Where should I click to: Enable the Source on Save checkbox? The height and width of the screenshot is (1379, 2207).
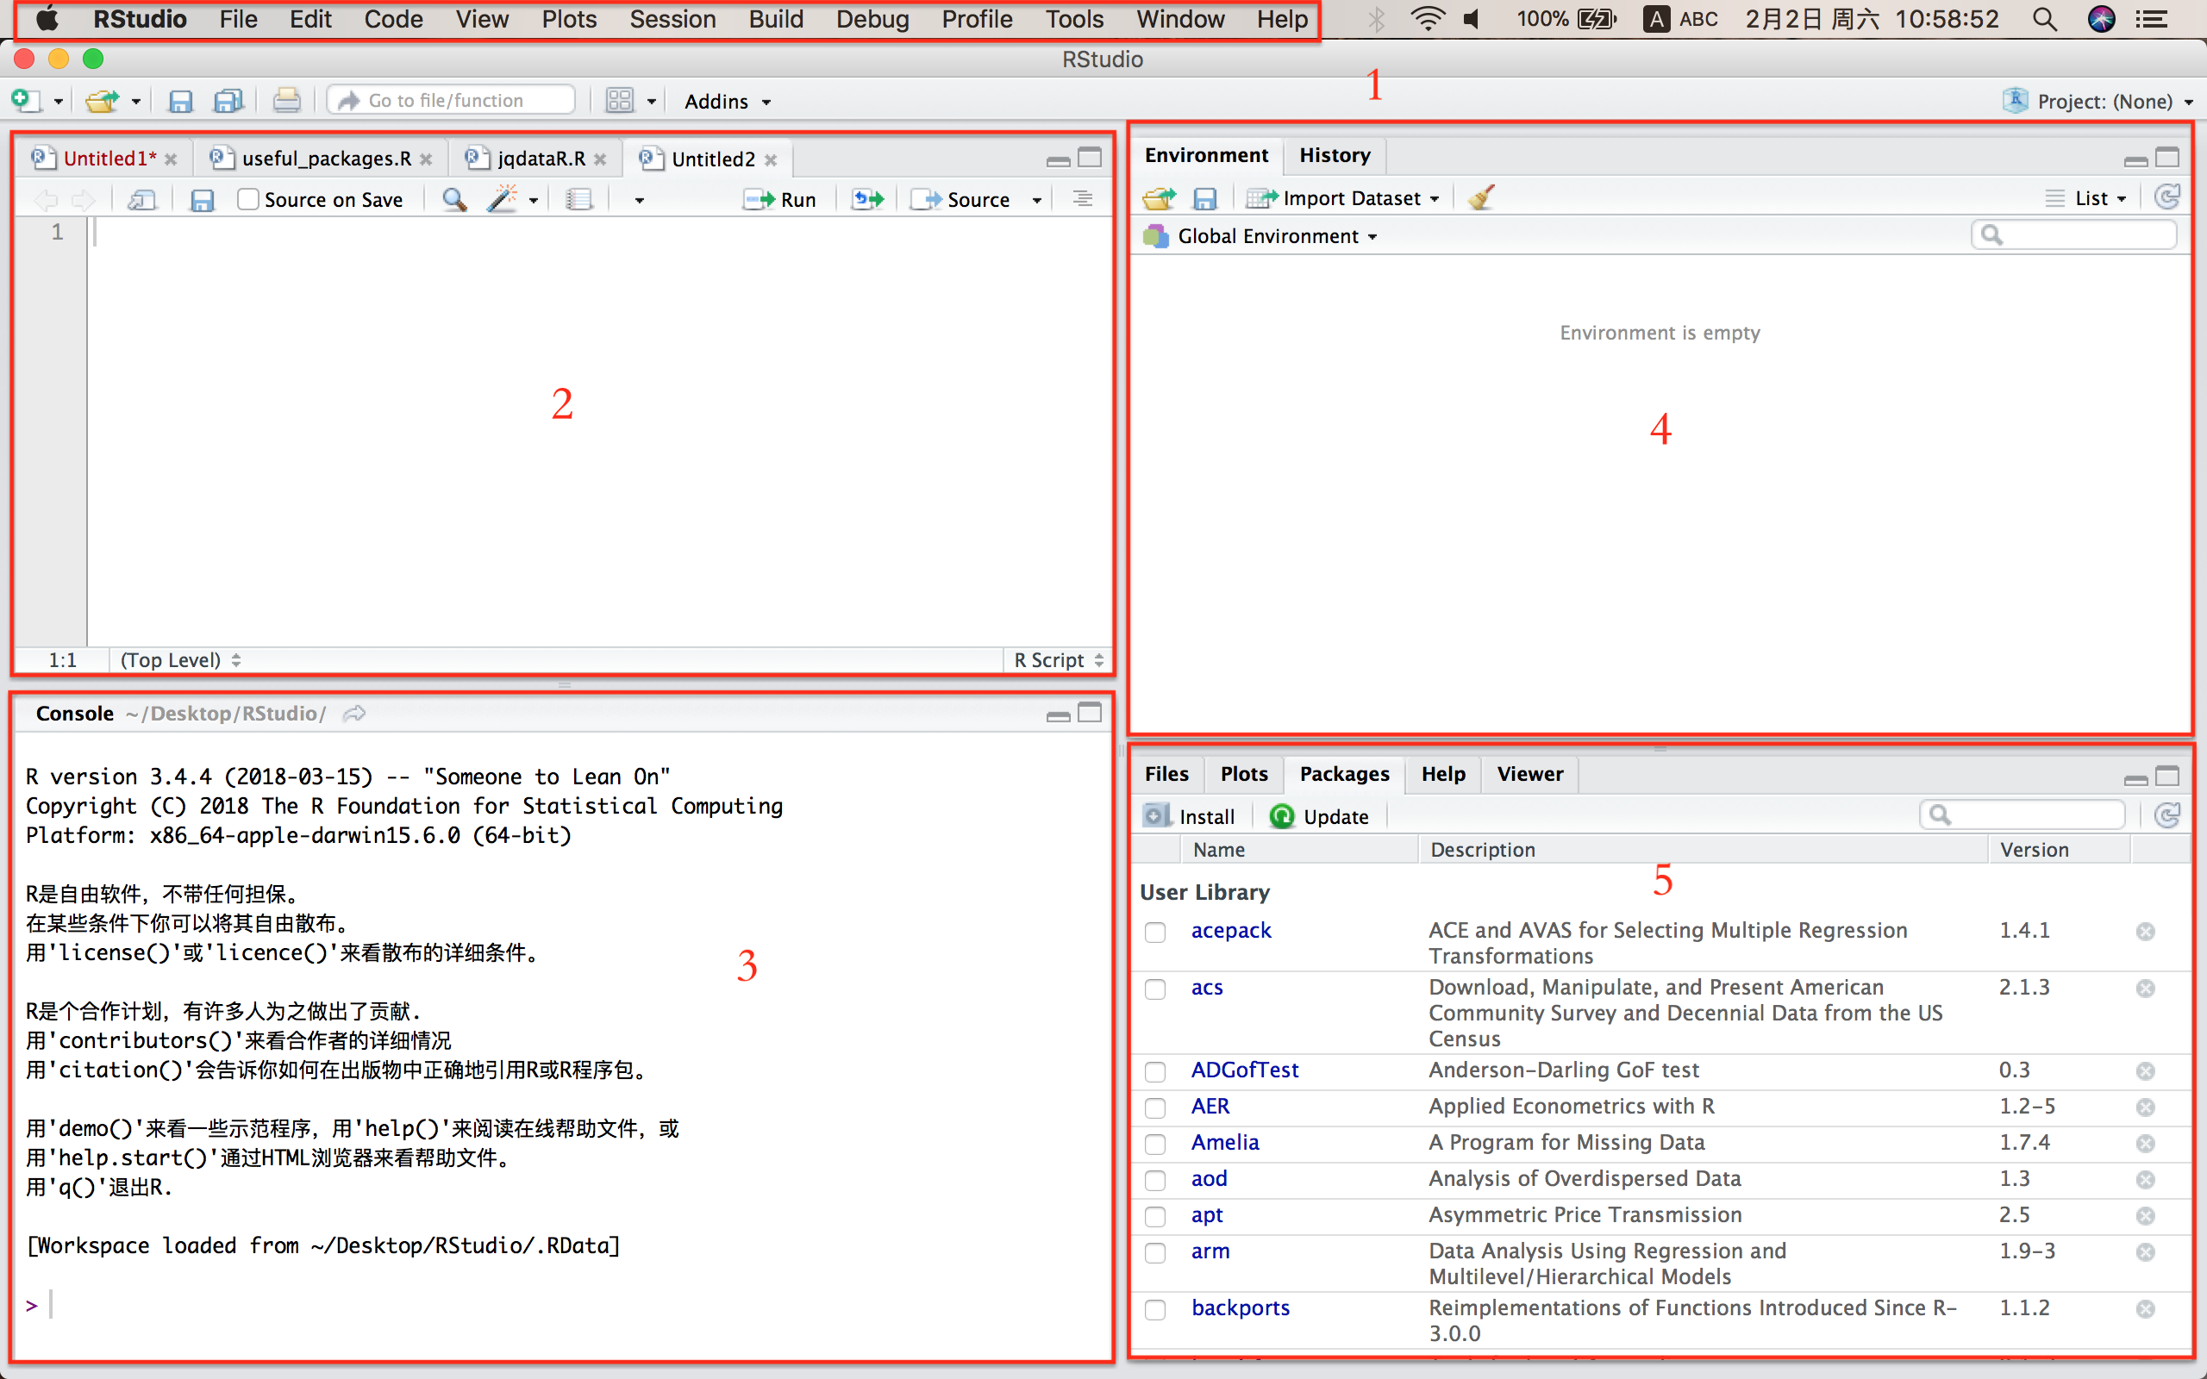click(247, 200)
